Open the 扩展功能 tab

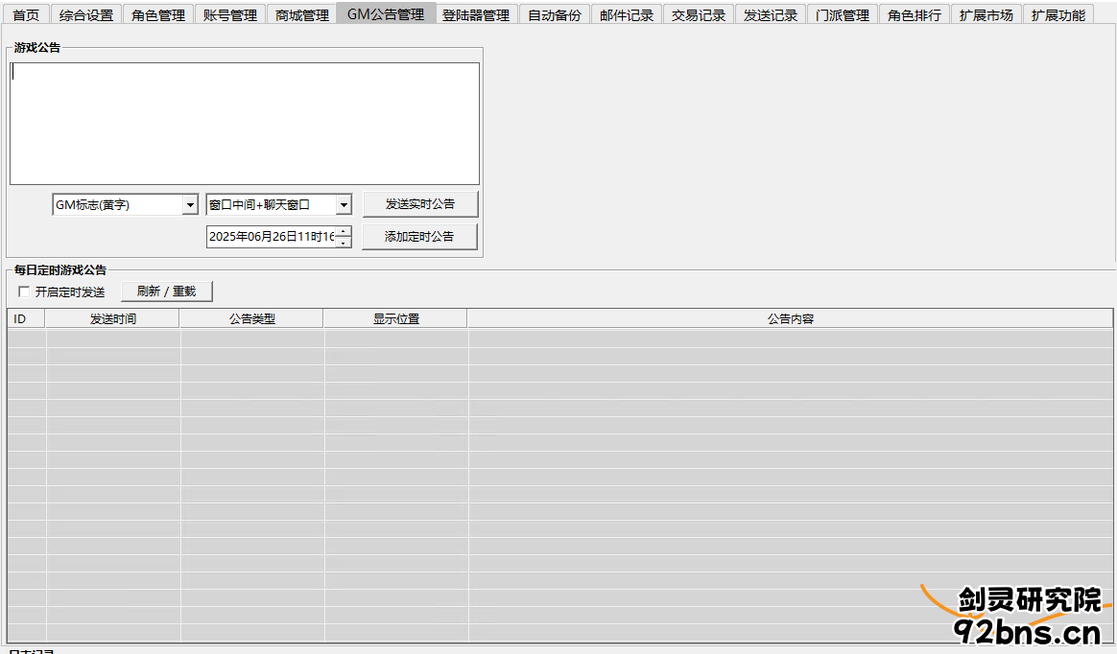click(x=1058, y=15)
